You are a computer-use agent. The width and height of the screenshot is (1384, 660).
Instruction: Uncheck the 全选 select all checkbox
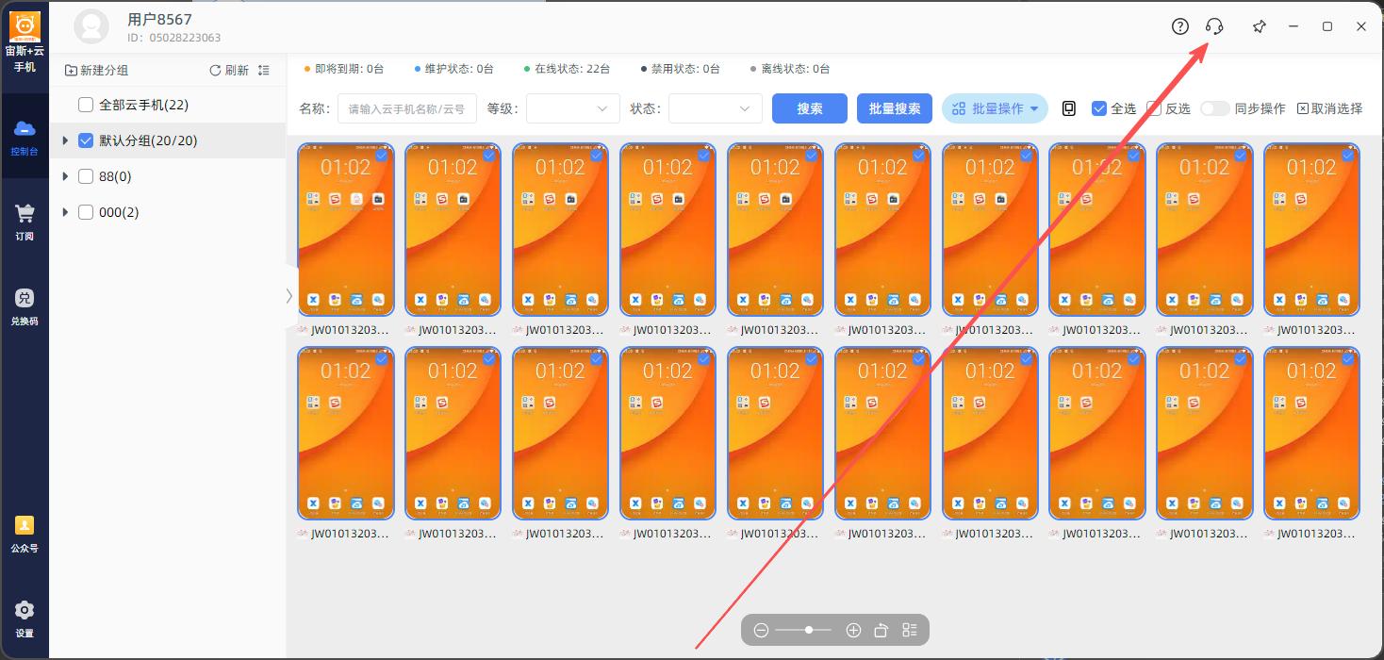coord(1099,108)
